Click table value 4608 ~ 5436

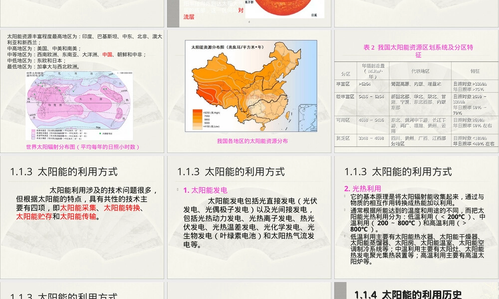pyautogui.click(x=371, y=120)
